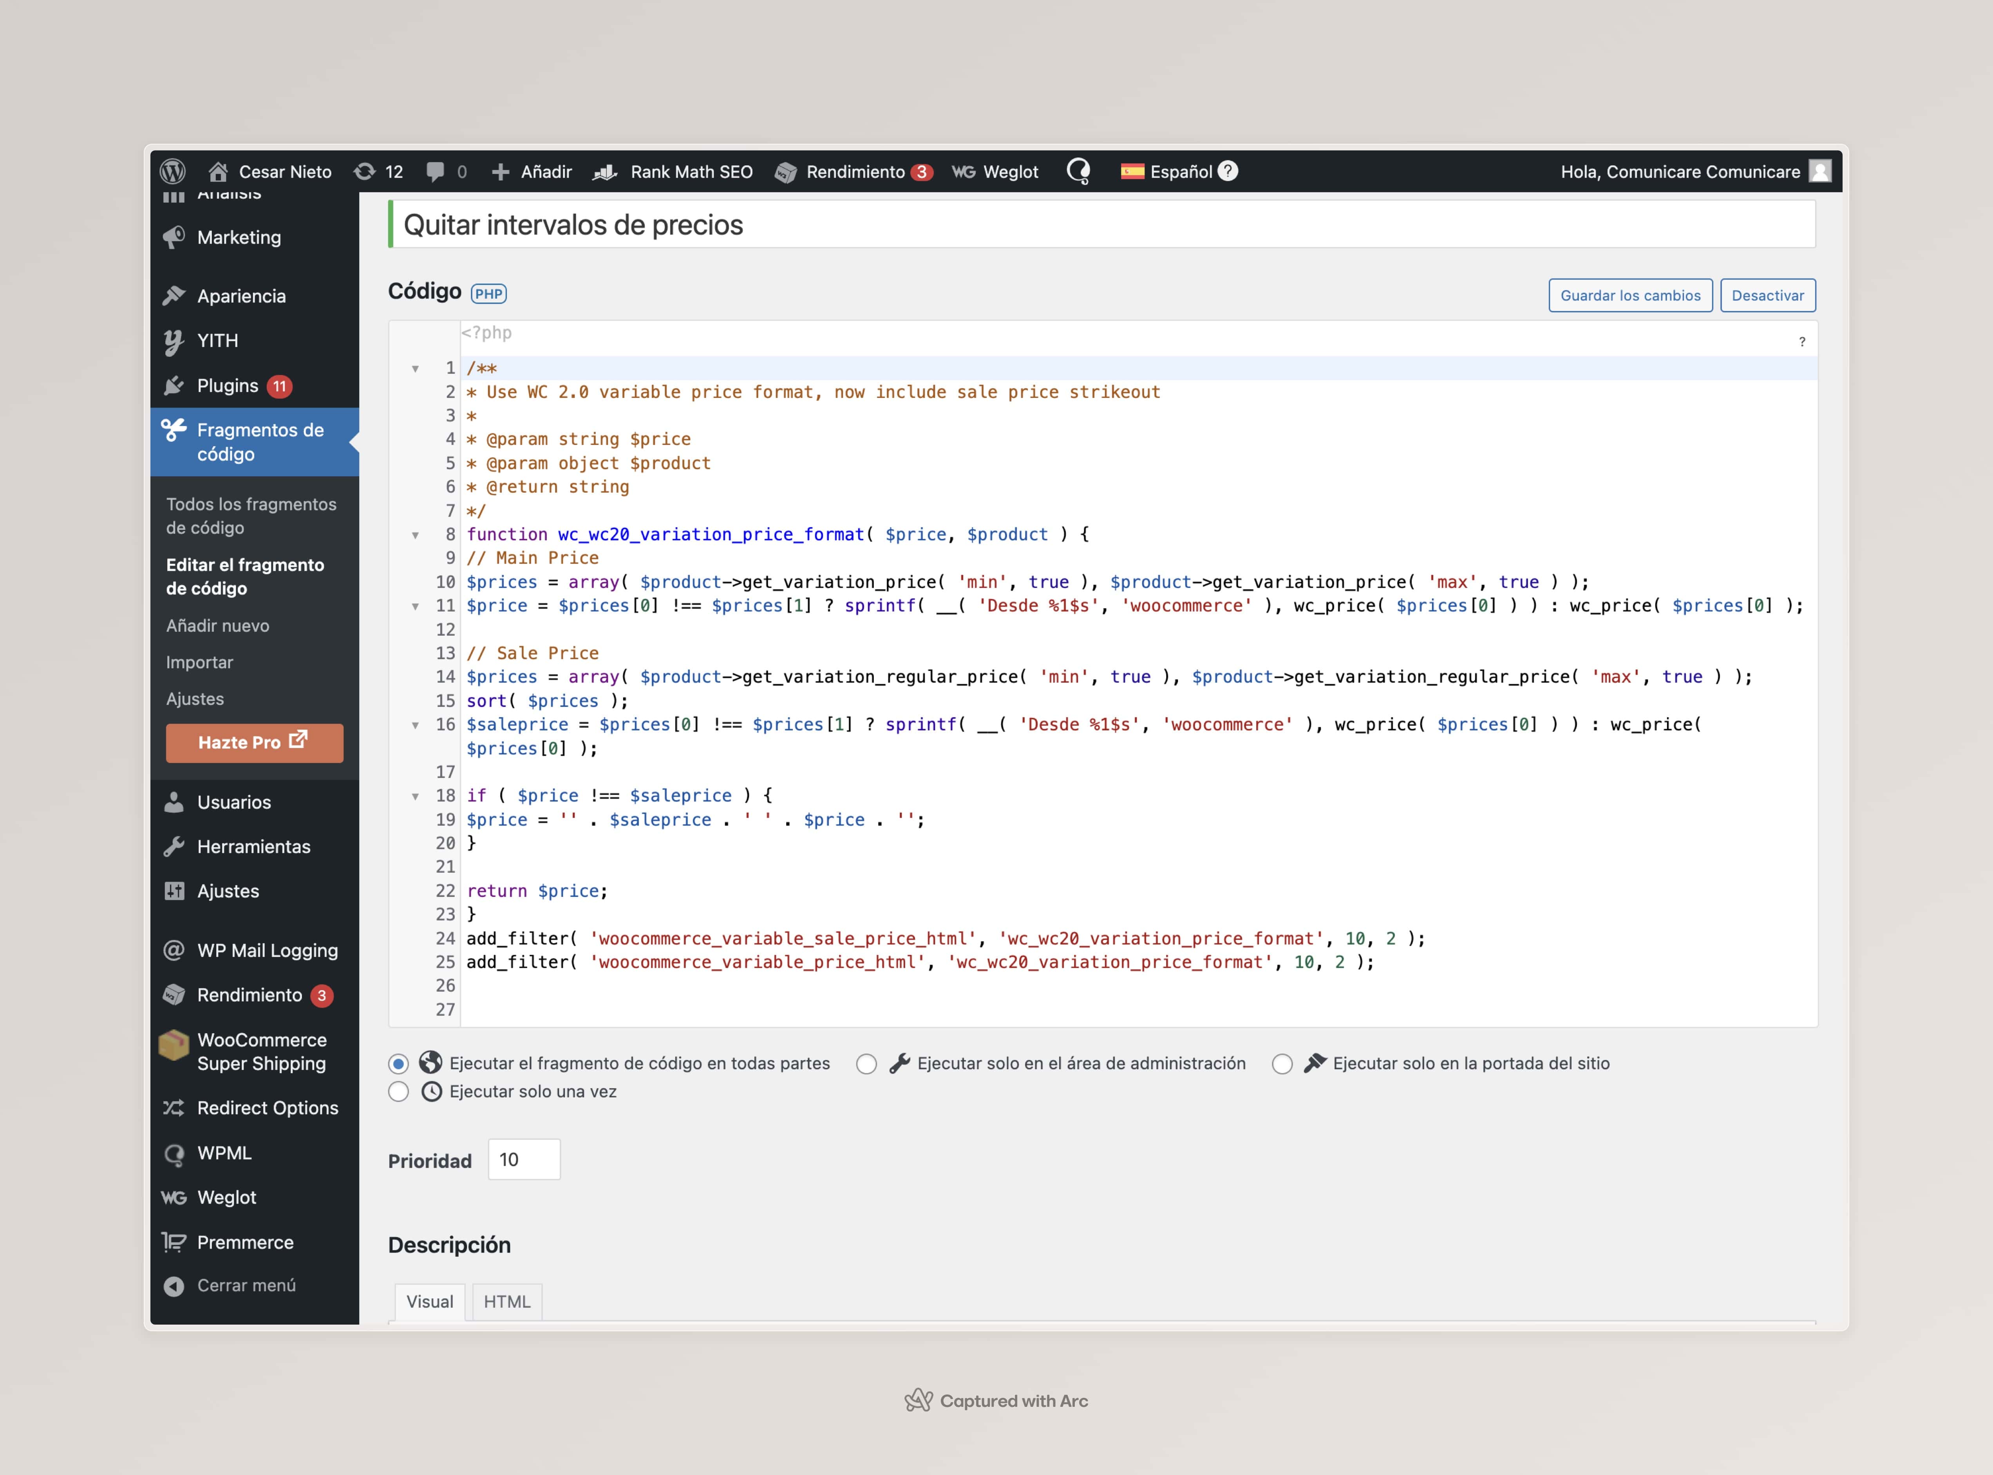Click the Spanish flag icon
The height and width of the screenshot is (1475, 1993).
[x=1132, y=172]
